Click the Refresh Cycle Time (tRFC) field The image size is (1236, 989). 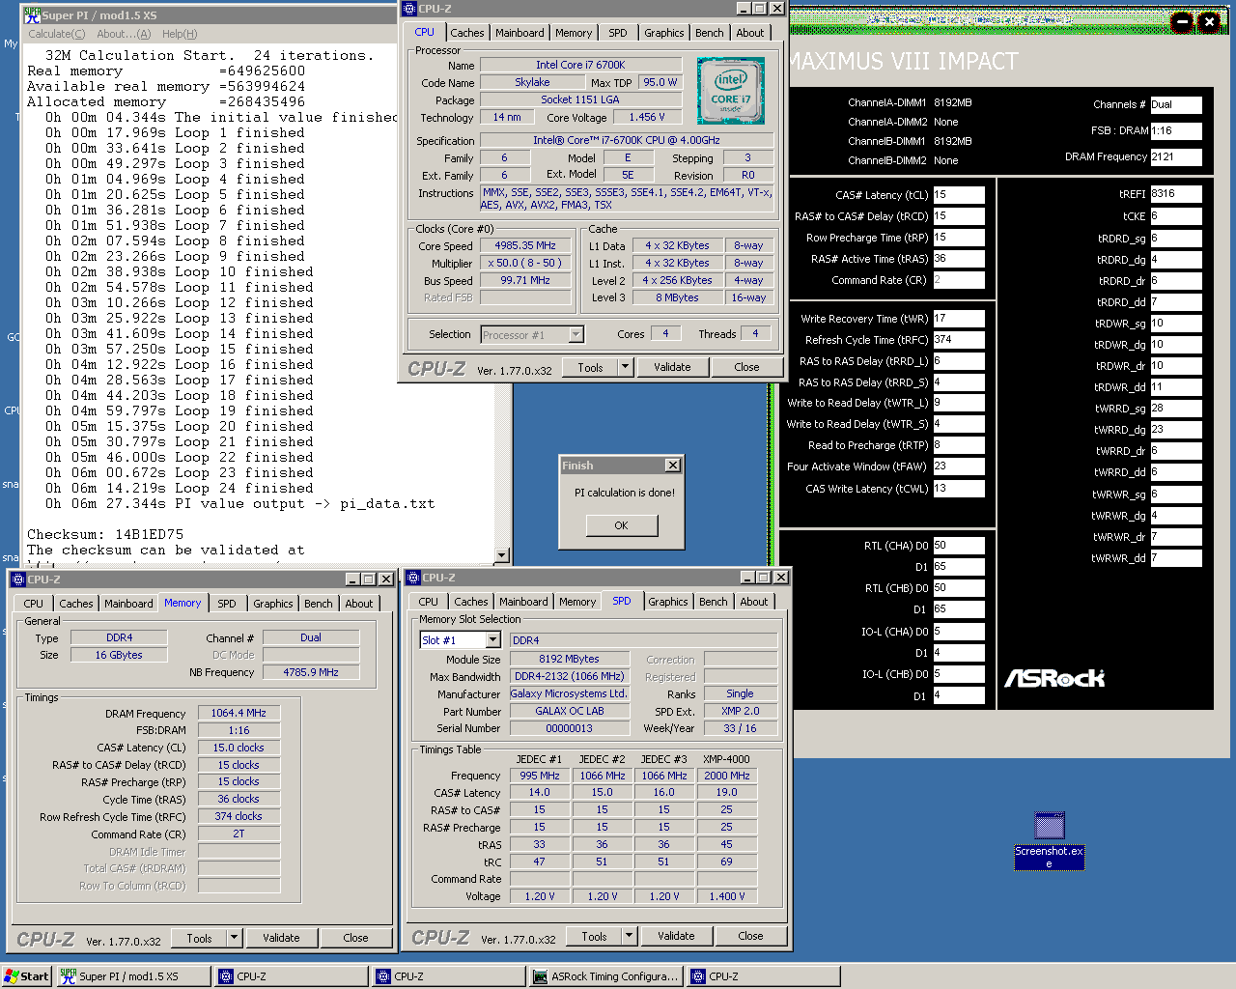click(959, 340)
